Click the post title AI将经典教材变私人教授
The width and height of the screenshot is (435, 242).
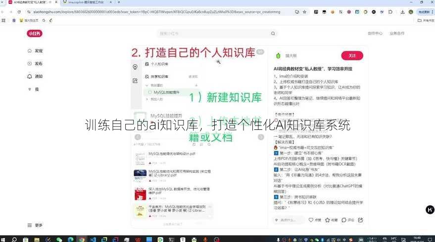click(x=313, y=69)
